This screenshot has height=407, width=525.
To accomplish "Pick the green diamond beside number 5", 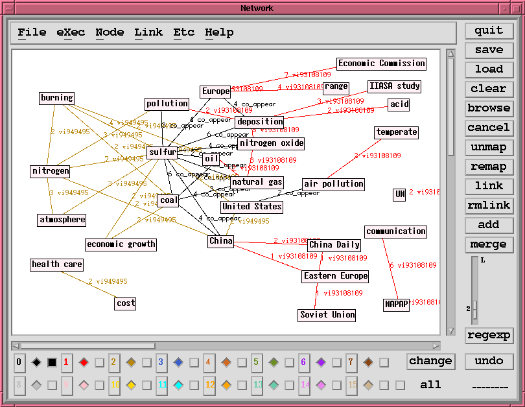I will [273, 362].
